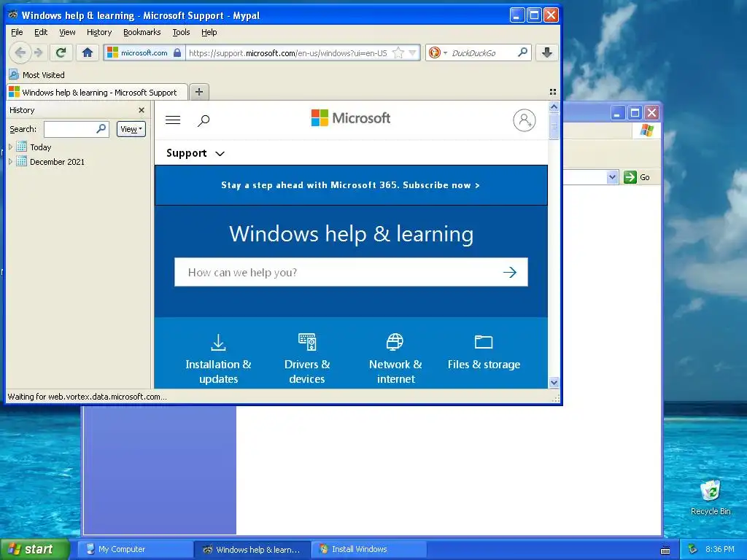Image resolution: width=747 pixels, height=560 pixels.
Task: Click the 8:36 PM taskbar clock
Action: (x=720, y=549)
